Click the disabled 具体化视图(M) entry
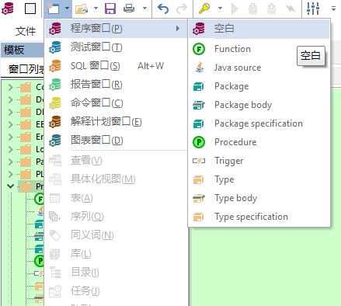This screenshot has height=306, width=341. click(x=117, y=179)
